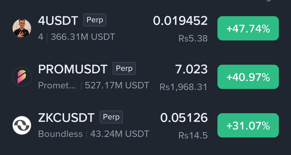291x155 pixels.
Task: Tap the Rs1,968.31 converted price
Action: tap(183, 87)
